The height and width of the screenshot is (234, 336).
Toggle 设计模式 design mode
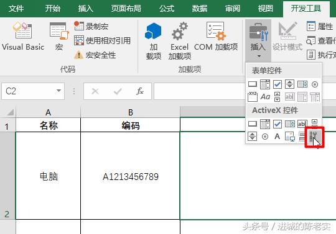tap(287, 37)
